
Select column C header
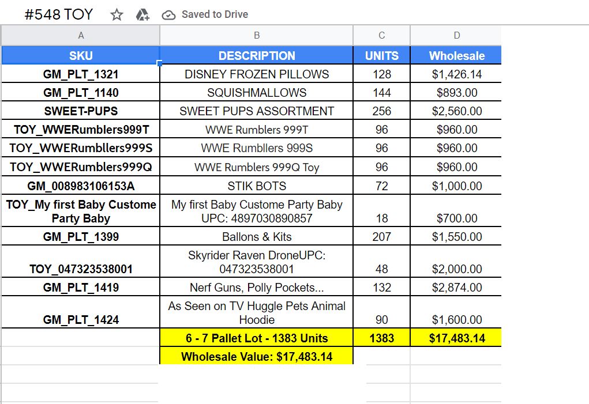(x=381, y=36)
